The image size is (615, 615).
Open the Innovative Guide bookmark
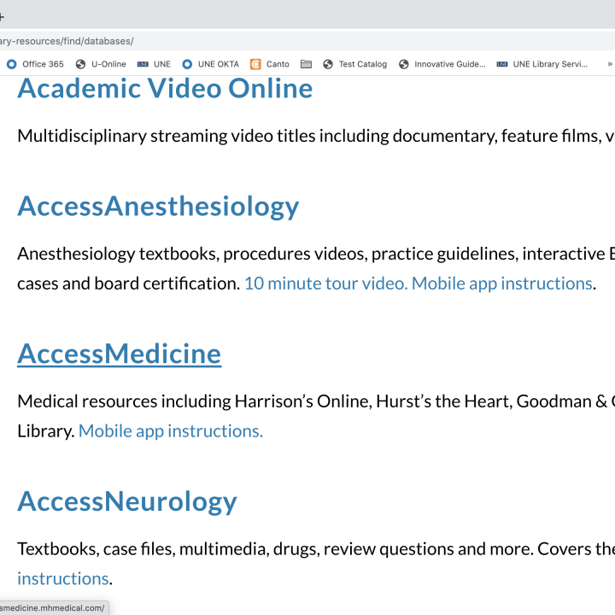click(442, 64)
